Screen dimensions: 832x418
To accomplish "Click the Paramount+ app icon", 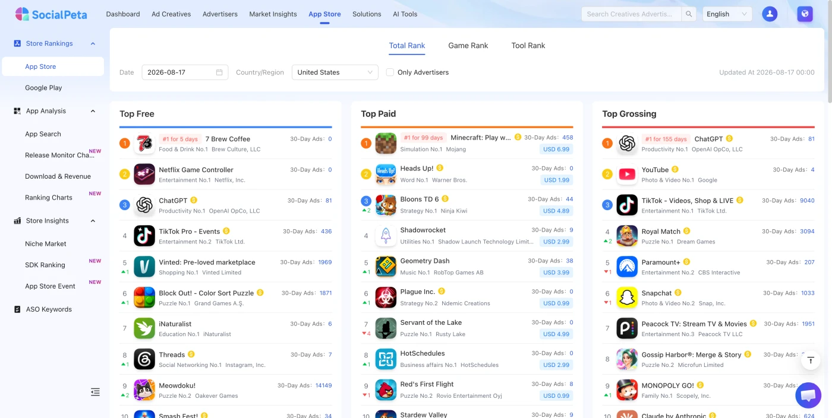I will click(627, 267).
